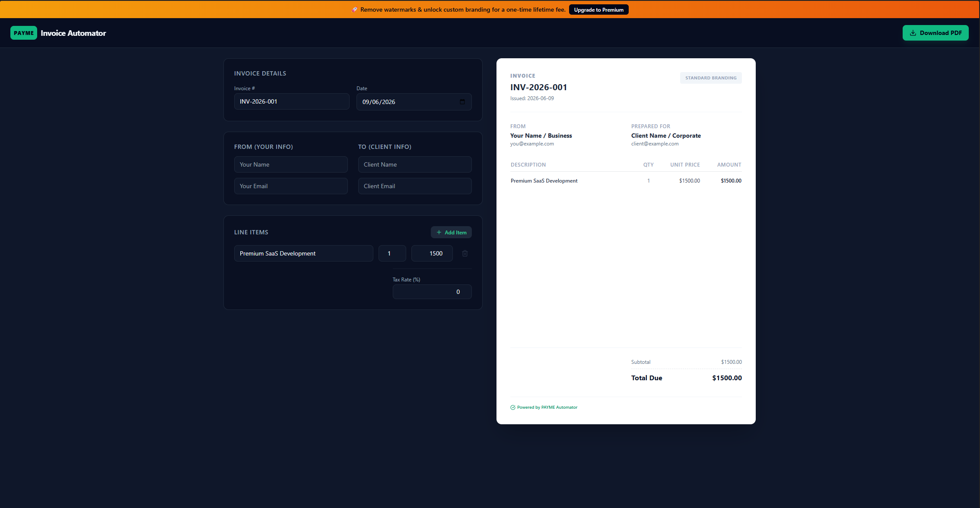Click the Invoice # field label

(x=245, y=88)
